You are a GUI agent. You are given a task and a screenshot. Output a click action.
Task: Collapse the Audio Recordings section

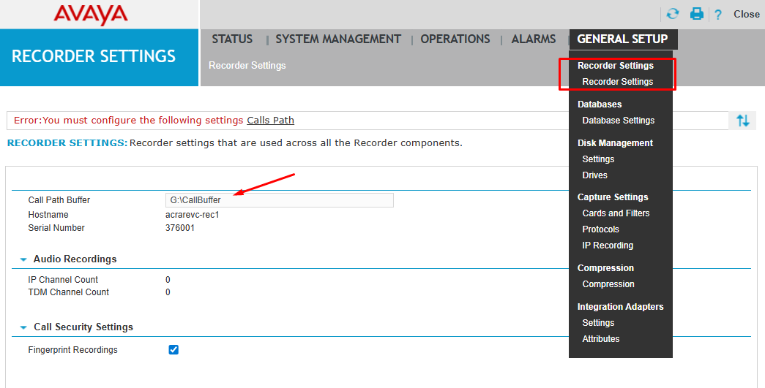[23, 259]
